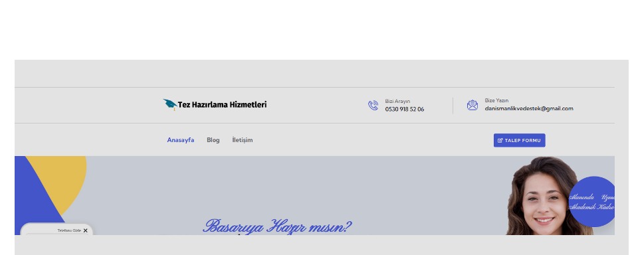The height and width of the screenshot is (255, 630).
Task: Call the number 0530 918 52 06
Action: [404, 109]
